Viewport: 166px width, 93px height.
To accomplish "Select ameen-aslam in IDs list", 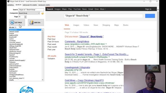I will pos(14,32).
